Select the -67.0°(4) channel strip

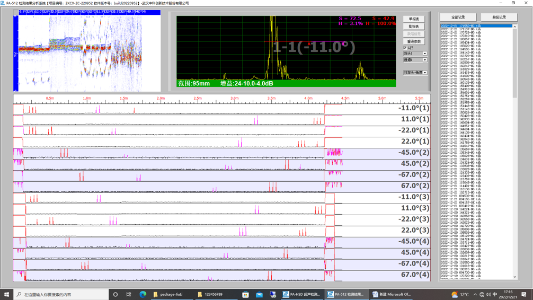(x=221, y=264)
